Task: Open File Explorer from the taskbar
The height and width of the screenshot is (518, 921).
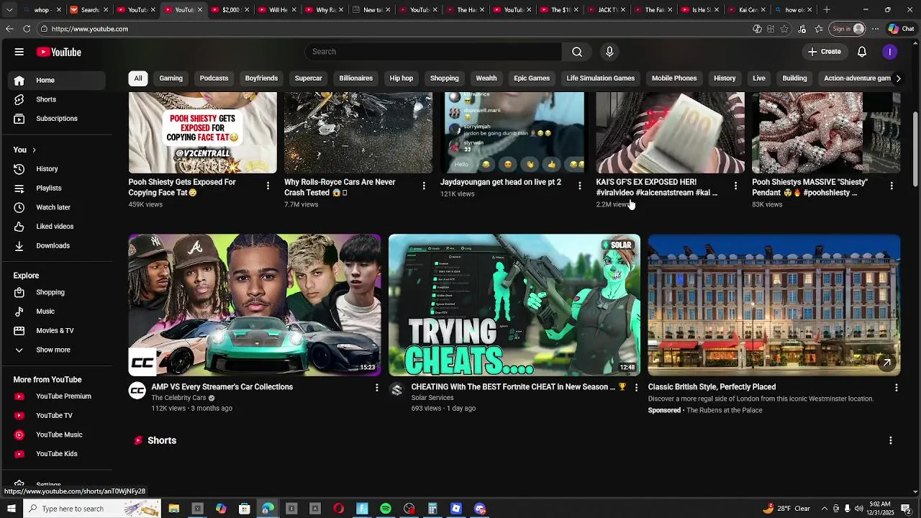Action: (173, 509)
